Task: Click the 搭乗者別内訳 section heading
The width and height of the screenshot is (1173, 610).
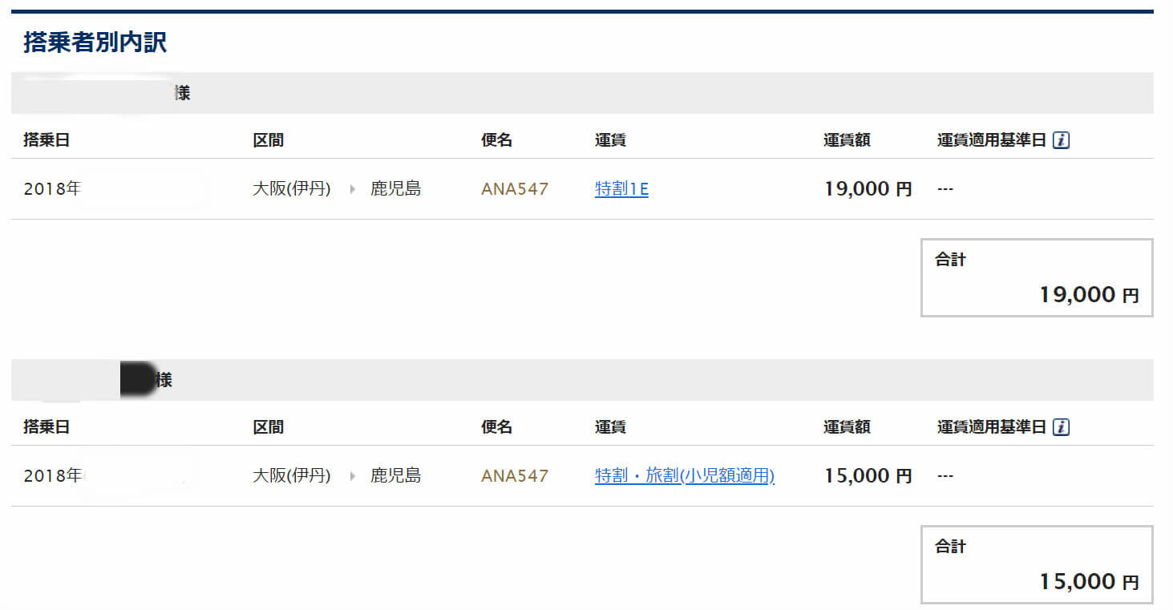Action: (x=95, y=42)
